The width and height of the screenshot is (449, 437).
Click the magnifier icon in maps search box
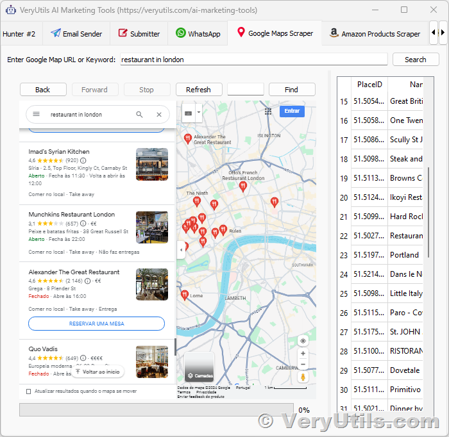pyautogui.click(x=139, y=115)
